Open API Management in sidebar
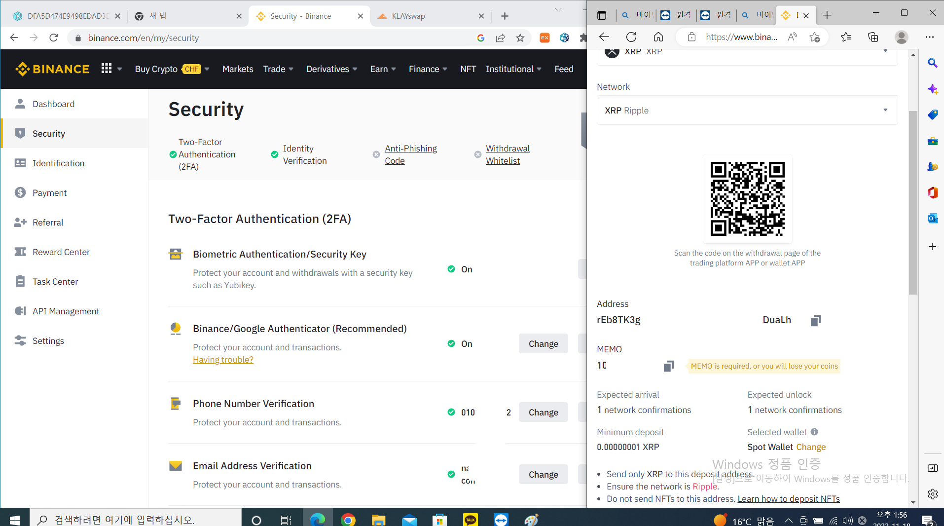This screenshot has width=944, height=526. [x=74, y=311]
